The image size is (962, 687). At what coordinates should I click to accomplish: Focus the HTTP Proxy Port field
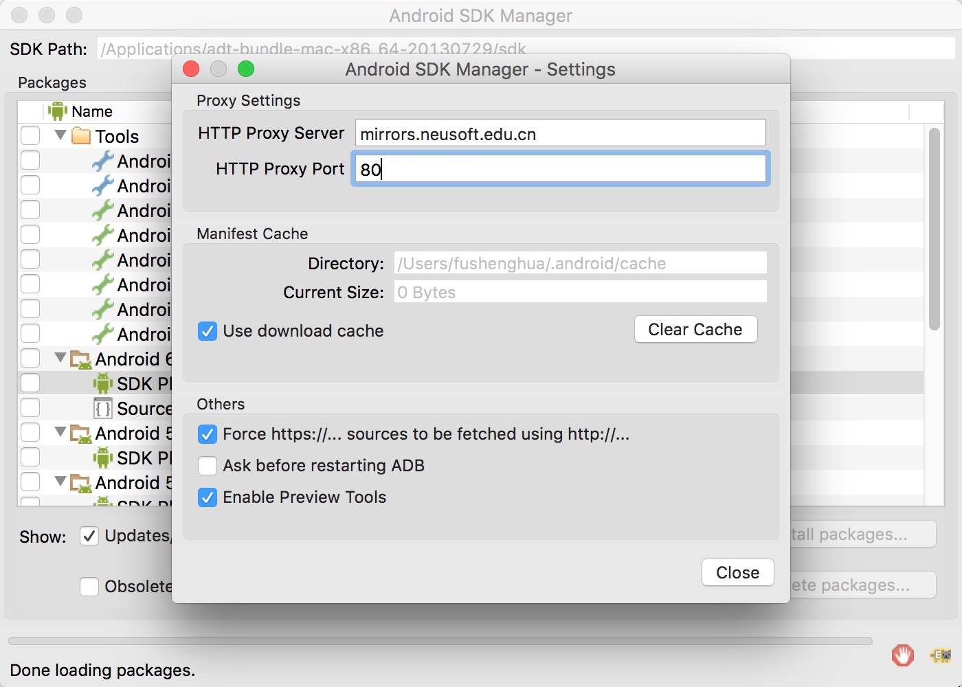click(x=560, y=169)
